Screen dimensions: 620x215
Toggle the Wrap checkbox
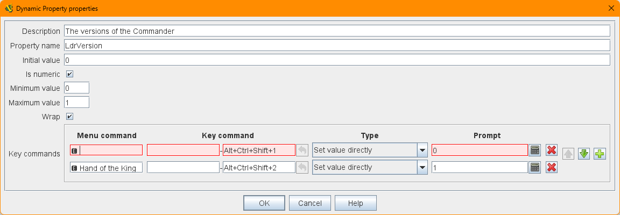(69, 116)
